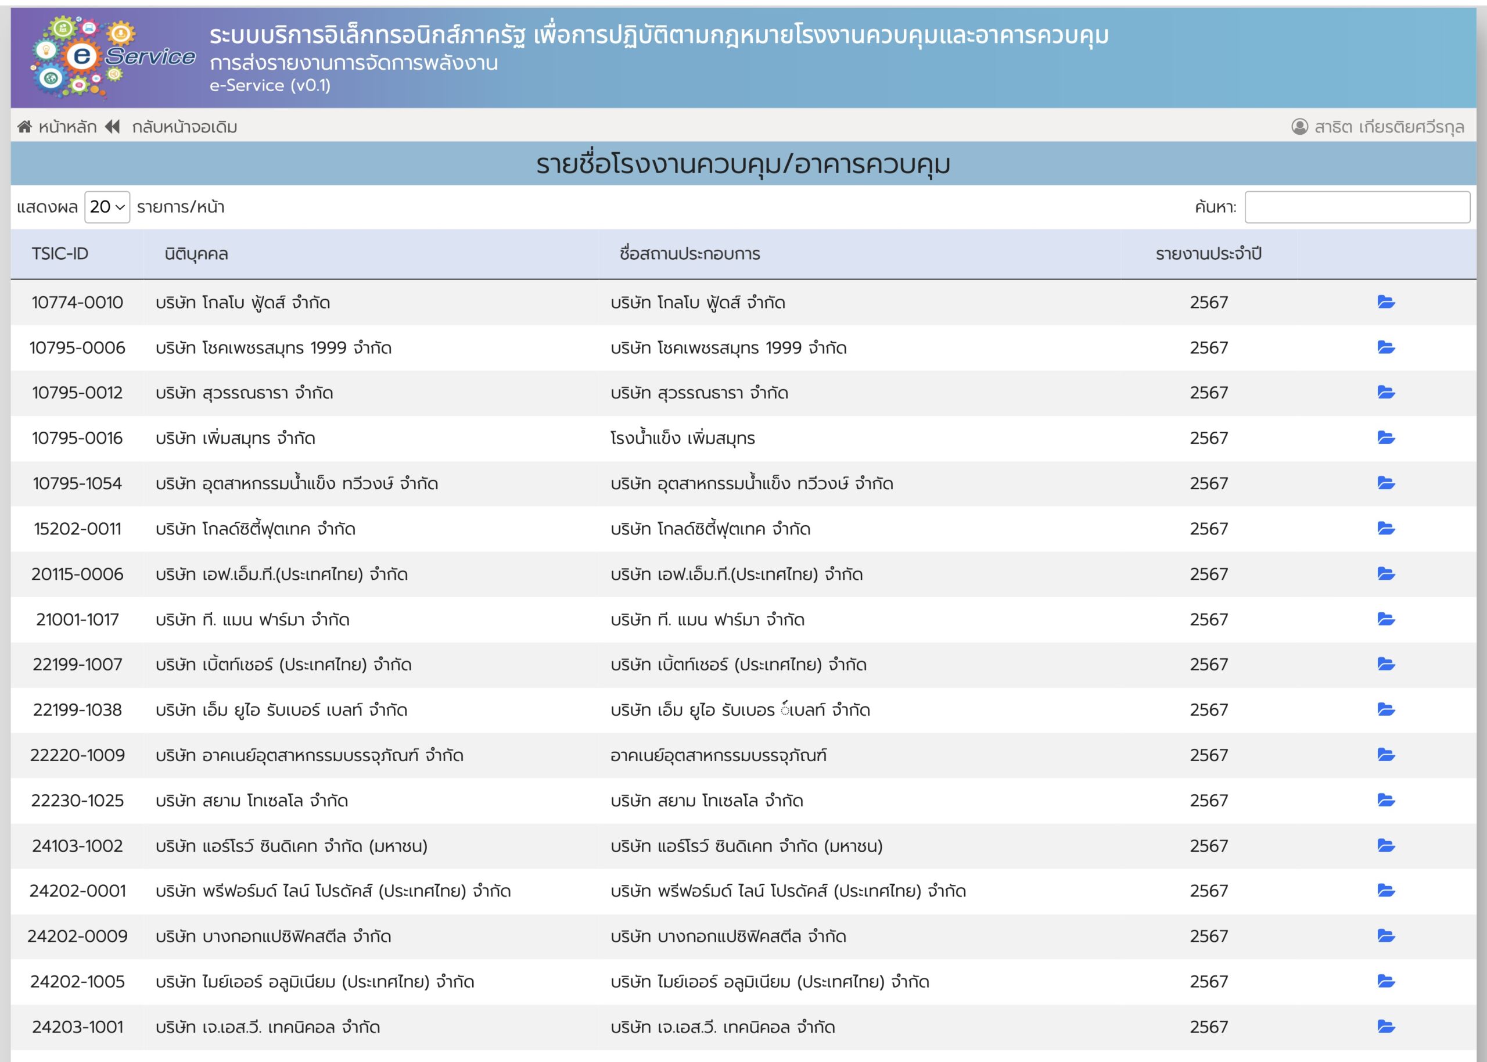Screen dimensions: 1487x1062
Task: Open folder icon for TSIC-ID 10774-0010
Action: [1386, 302]
